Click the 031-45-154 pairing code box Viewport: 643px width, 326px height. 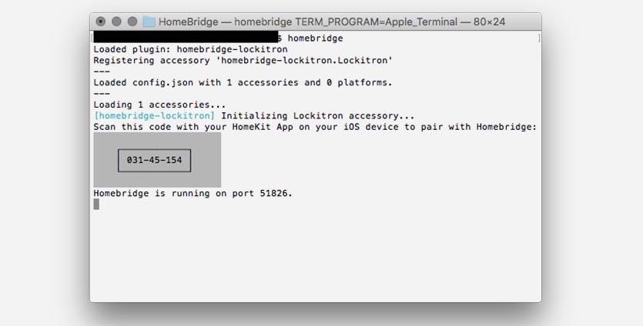[x=154, y=161]
